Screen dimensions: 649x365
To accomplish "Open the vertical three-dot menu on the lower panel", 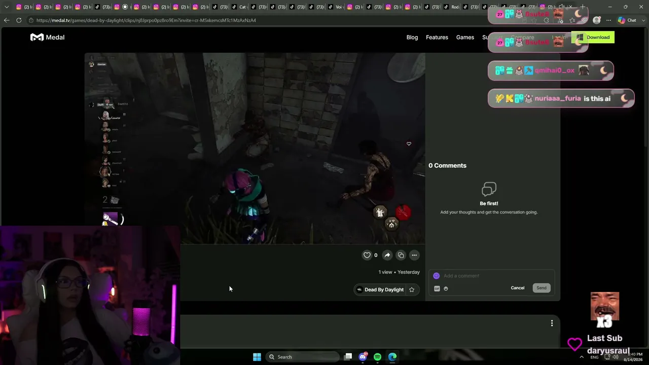I will pyautogui.click(x=552, y=323).
